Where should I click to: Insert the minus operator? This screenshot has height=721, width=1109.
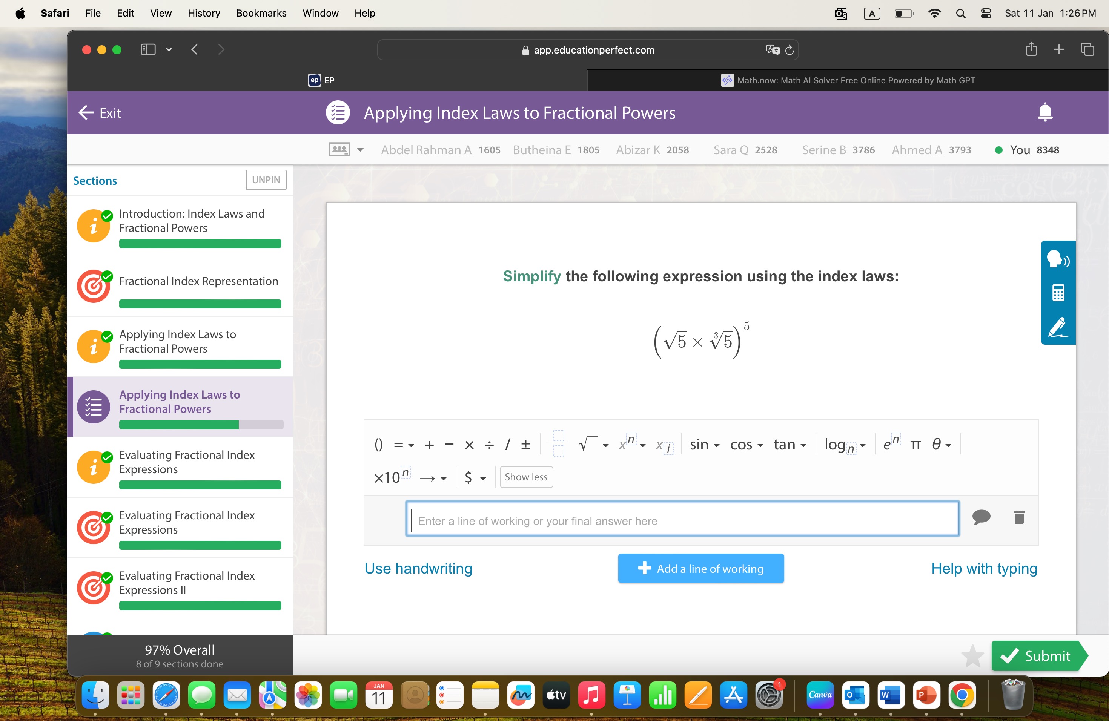pos(449,444)
